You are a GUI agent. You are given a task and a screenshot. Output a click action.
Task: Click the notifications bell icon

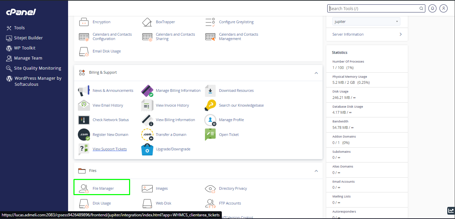pos(432,8)
